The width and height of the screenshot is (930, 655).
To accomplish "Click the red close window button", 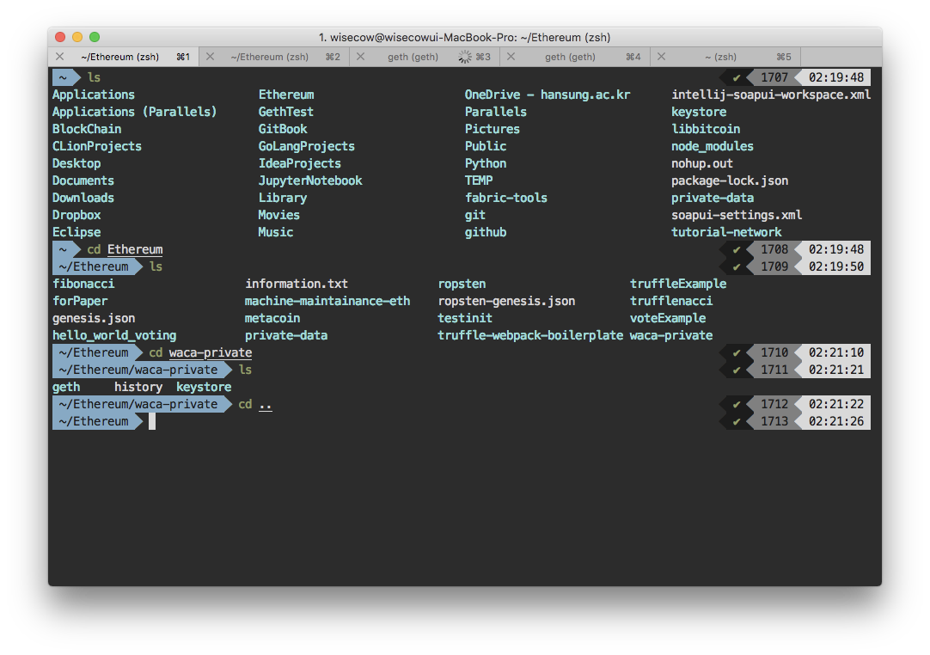I will tap(60, 37).
